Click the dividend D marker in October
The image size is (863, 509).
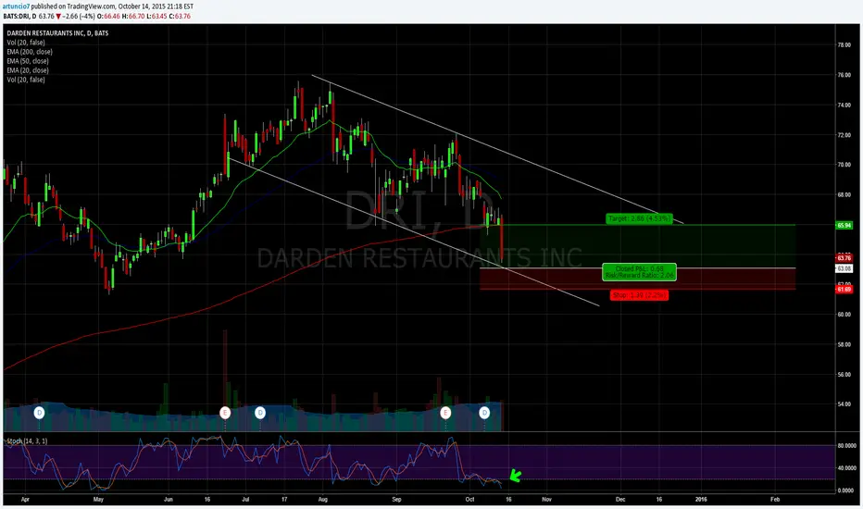(x=483, y=413)
